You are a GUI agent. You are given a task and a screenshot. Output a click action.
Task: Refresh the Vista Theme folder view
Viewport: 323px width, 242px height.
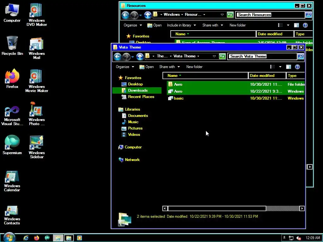(222, 56)
